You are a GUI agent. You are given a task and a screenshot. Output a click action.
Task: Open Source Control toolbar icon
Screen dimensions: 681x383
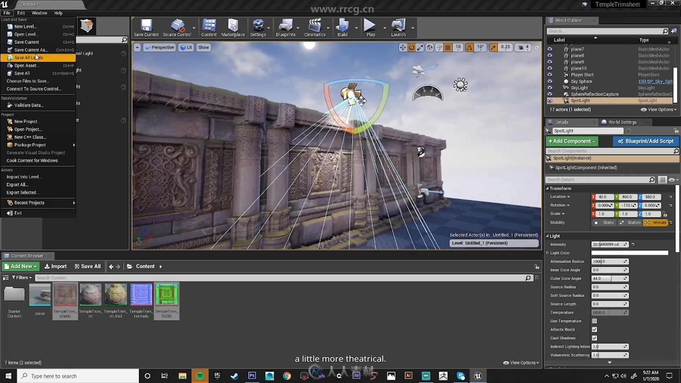(177, 28)
